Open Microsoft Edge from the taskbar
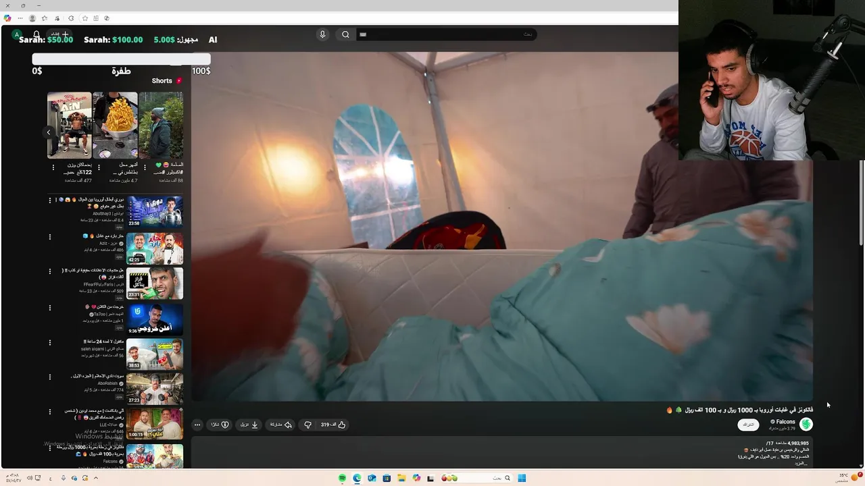 (x=357, y=478)
